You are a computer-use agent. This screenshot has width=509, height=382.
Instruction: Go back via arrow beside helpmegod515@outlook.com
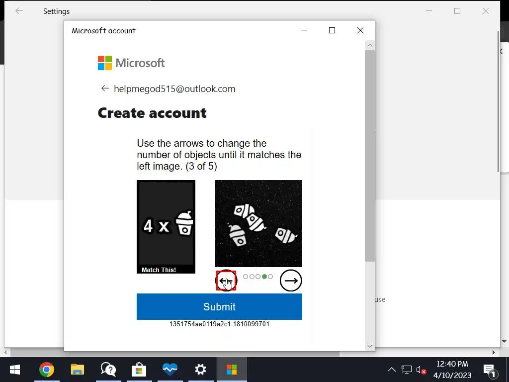[x=105, y=89]
